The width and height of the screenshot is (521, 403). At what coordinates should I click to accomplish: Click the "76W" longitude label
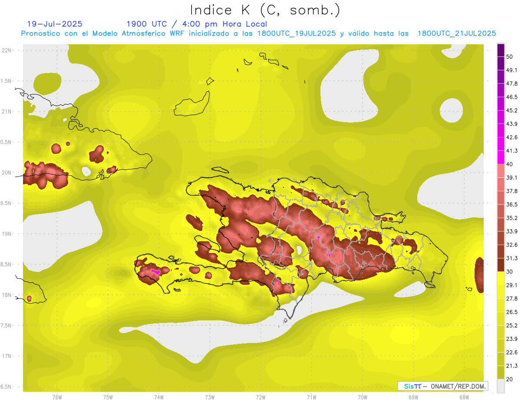point(57,397)
